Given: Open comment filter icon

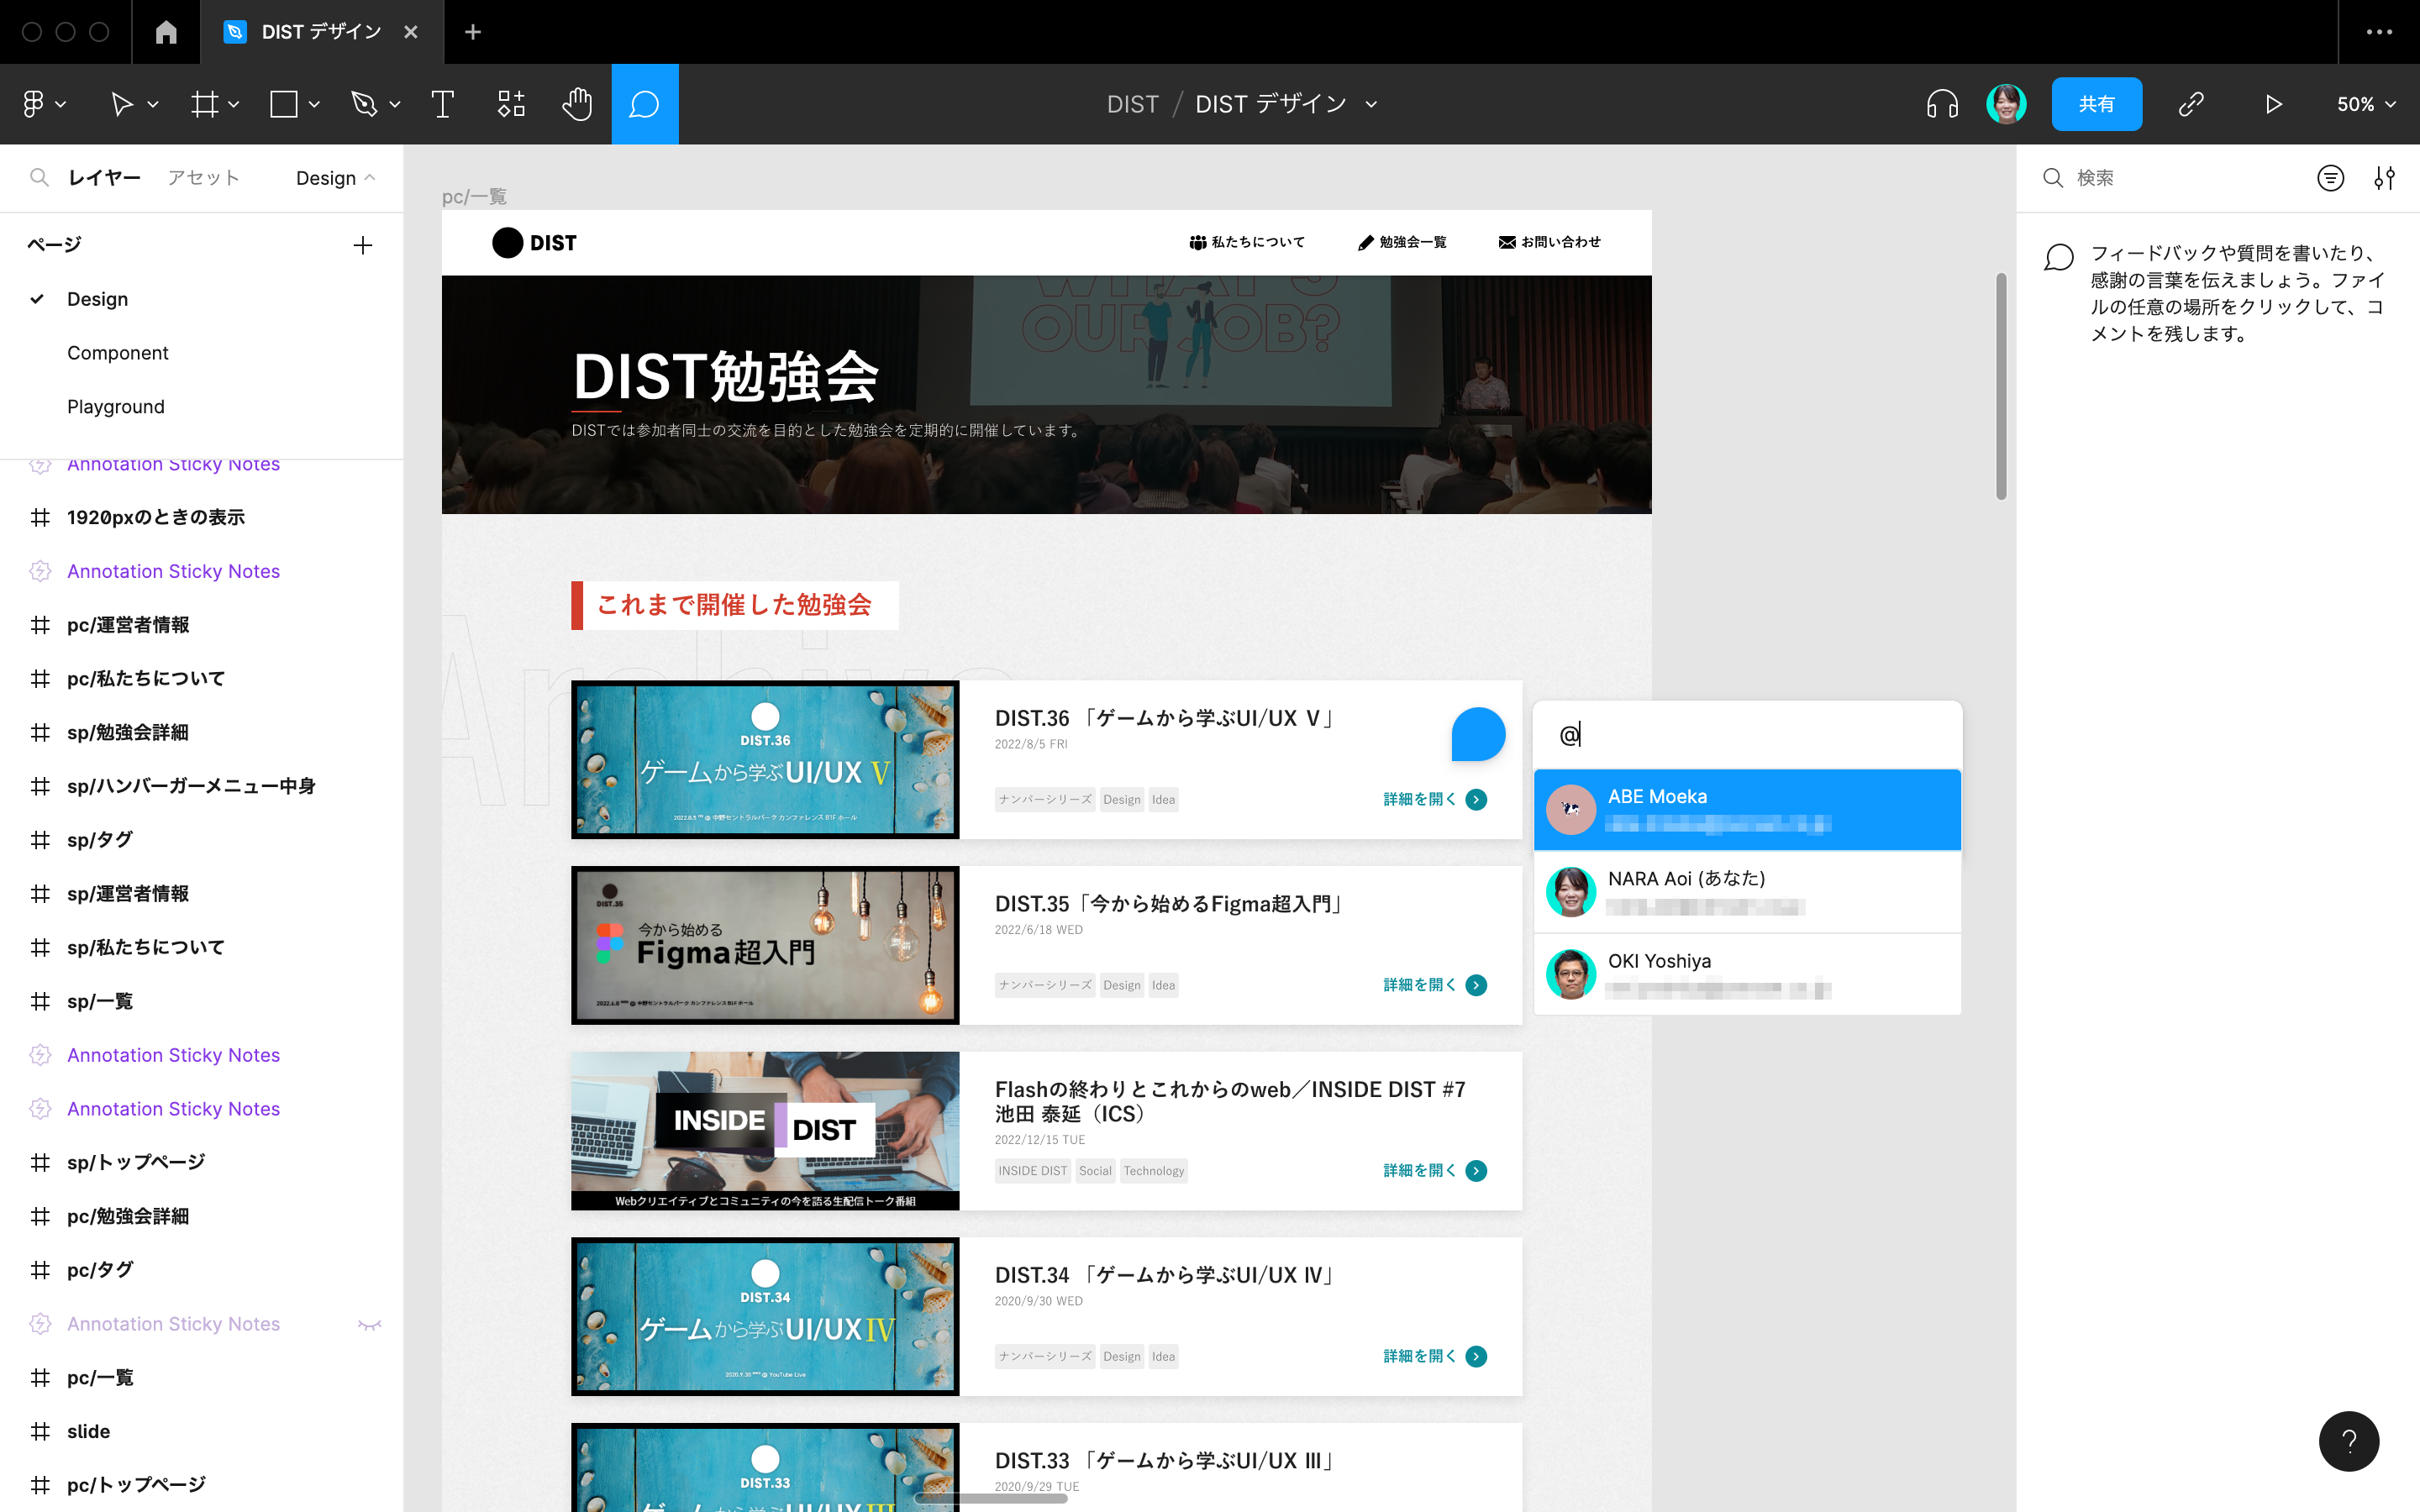Looking at the screenshot, I should click(2330, 178).
